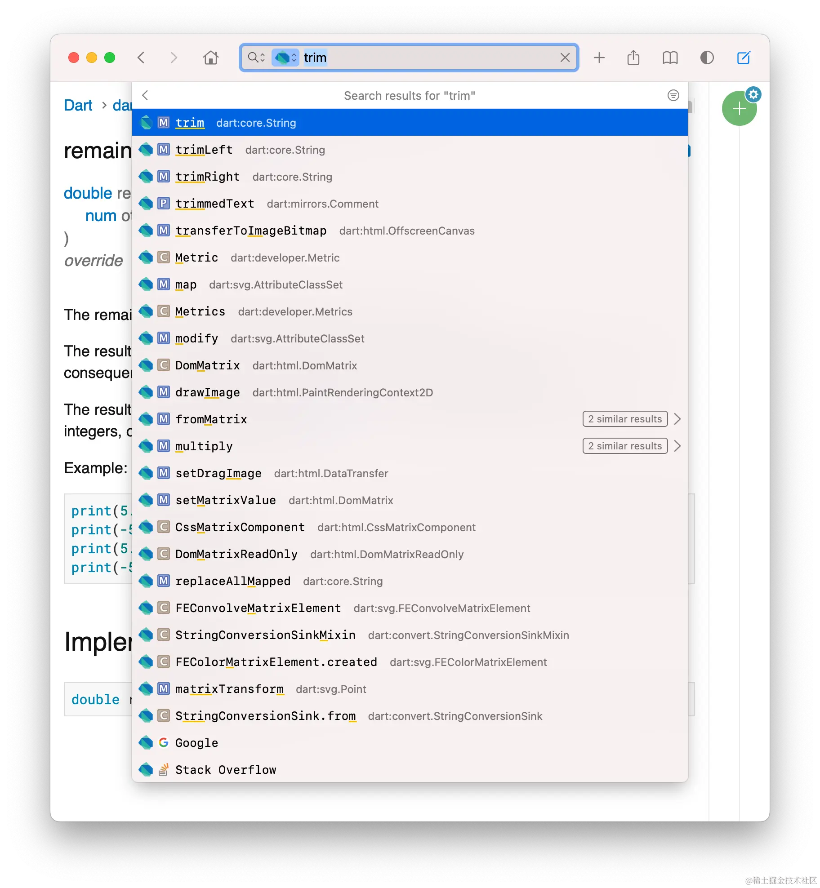Toggle dark appearance half-circle icon
This screenshot has width=820, height=888.
pyautogui.click(x=707, y=58)
